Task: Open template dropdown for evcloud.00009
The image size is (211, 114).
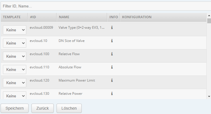Action: point(14,30)
